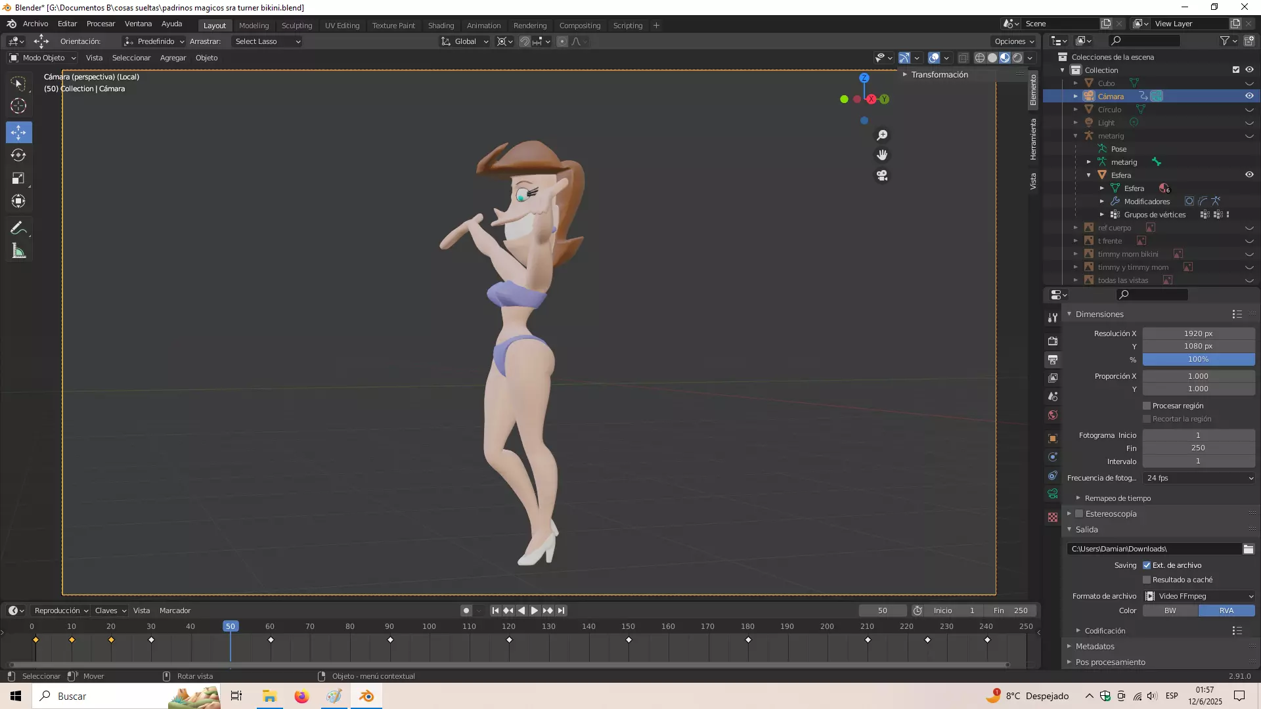
Task: Uncheck the Collection exclude checkbox
Action: 1236,70
